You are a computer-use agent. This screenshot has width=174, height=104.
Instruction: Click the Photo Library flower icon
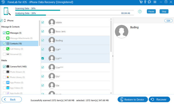coord(8,77)
